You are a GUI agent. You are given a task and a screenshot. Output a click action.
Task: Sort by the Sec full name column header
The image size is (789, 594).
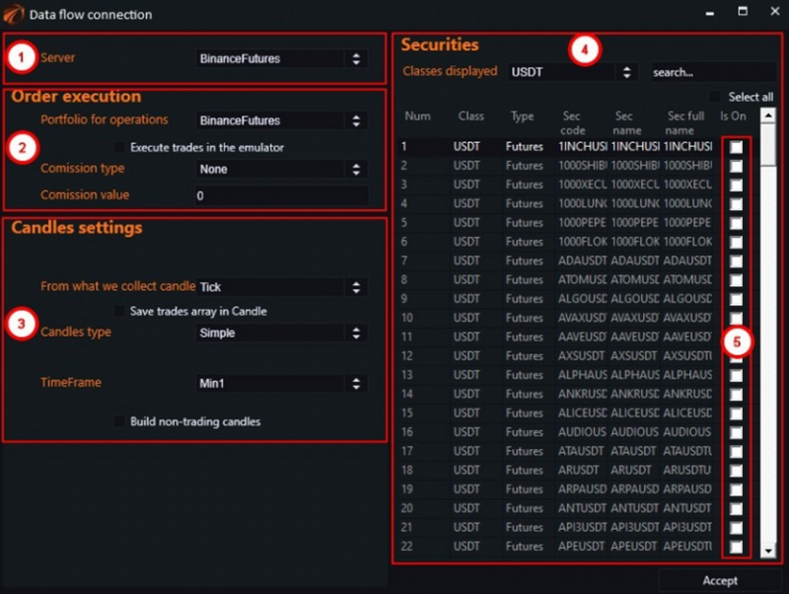[684, 123]
